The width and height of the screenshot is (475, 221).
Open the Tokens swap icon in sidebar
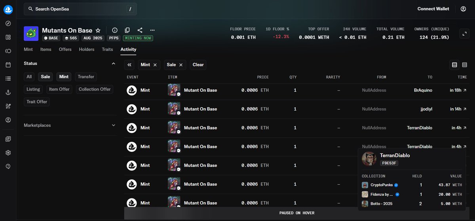8,51
